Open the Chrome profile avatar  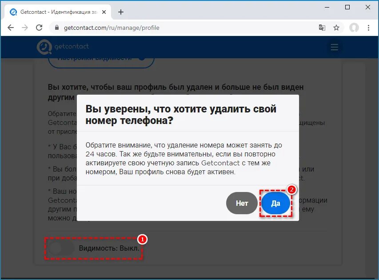click(x=354, y=28)
